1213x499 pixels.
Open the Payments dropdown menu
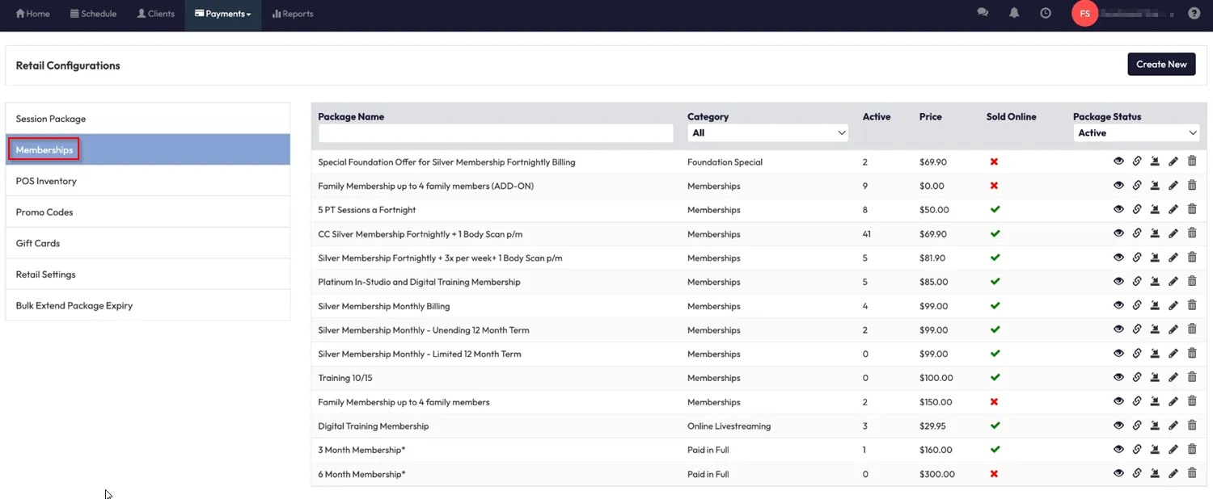222,15
